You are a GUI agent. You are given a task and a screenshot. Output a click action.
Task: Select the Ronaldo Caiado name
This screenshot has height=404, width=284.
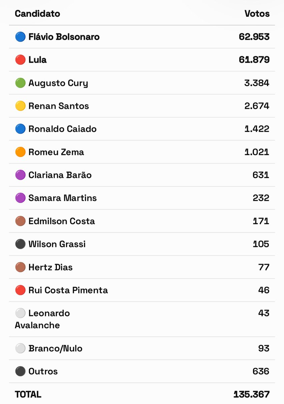point(62,129)
